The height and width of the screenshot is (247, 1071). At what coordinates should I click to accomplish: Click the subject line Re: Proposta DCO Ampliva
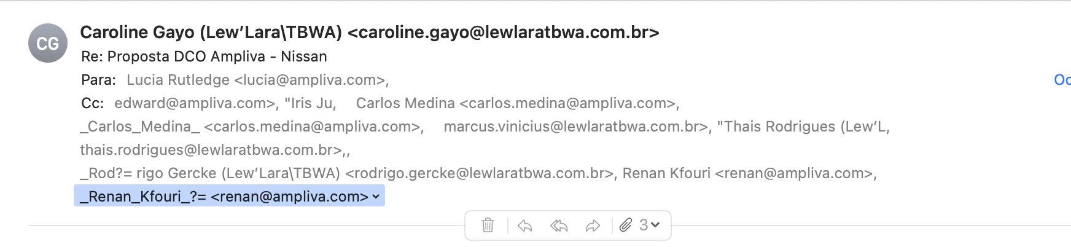point(204,57)
